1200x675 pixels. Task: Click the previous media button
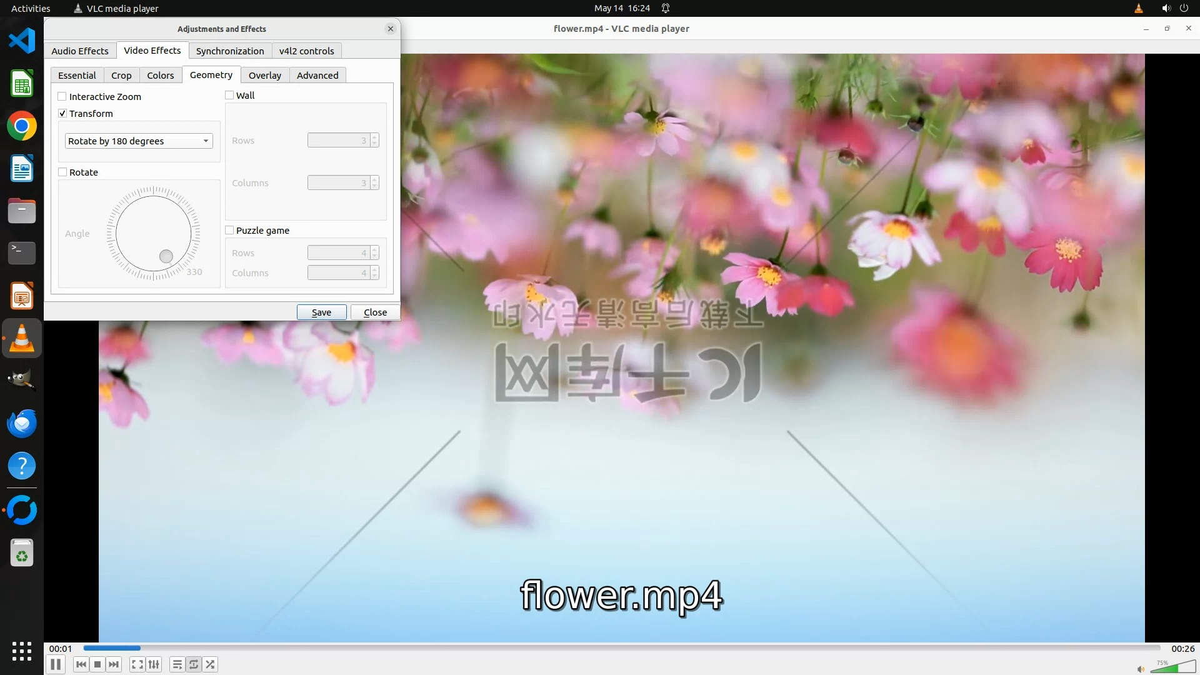(x=81, y=664)
